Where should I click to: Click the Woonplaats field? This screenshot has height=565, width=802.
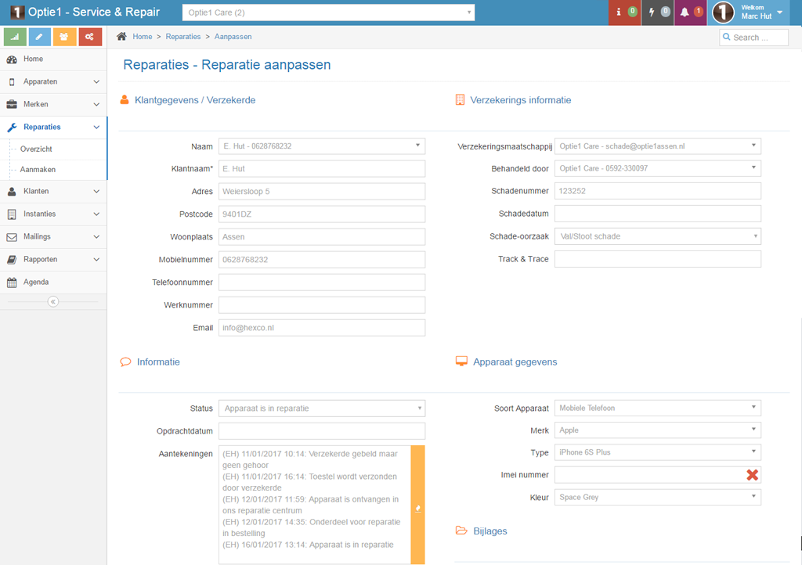322,237
